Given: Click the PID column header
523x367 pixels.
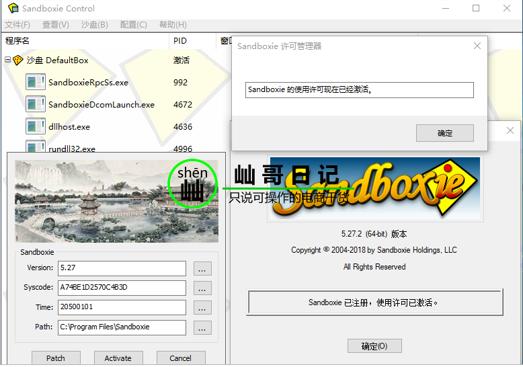Looking at the screenshot, I should pos(193,41).
